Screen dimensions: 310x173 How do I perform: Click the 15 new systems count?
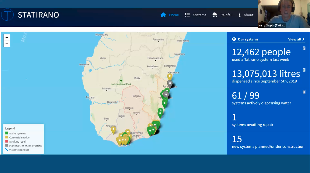(x=237, y=139)
